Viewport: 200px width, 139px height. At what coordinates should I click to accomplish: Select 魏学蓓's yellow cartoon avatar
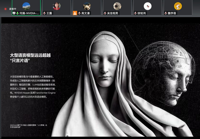coord(178,6)
